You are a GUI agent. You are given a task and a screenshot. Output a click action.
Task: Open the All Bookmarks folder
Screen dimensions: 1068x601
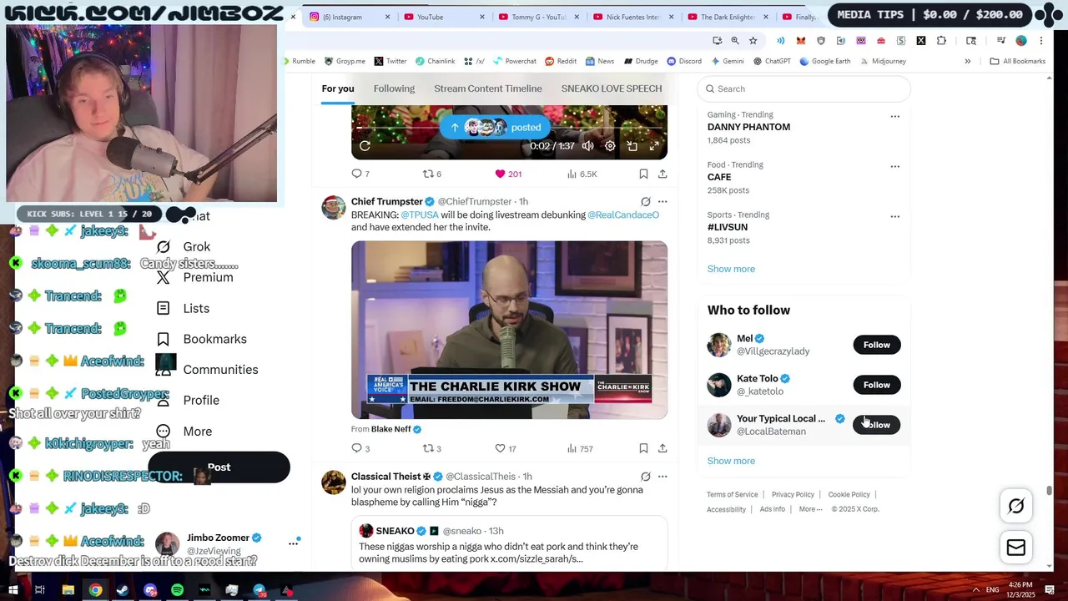(x=1017, y=61)
